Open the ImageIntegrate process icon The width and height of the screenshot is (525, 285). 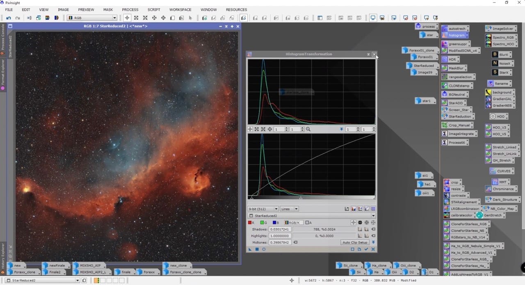[x=459, y=134]
